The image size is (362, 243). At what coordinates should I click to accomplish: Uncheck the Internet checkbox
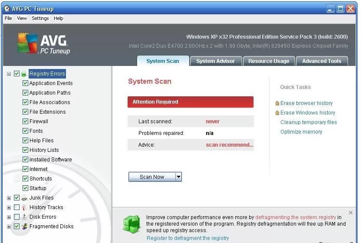pyautogui.click(x=26, y=169)
